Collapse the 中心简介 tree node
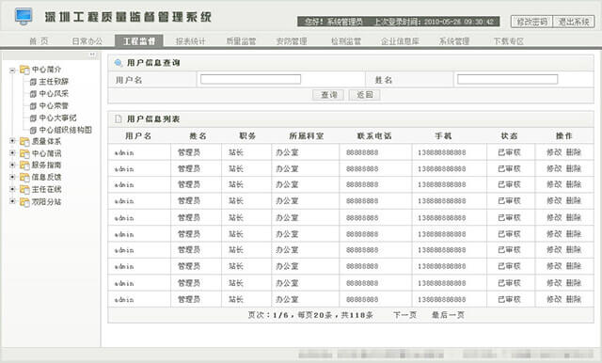602x363 pixels. 12,71
